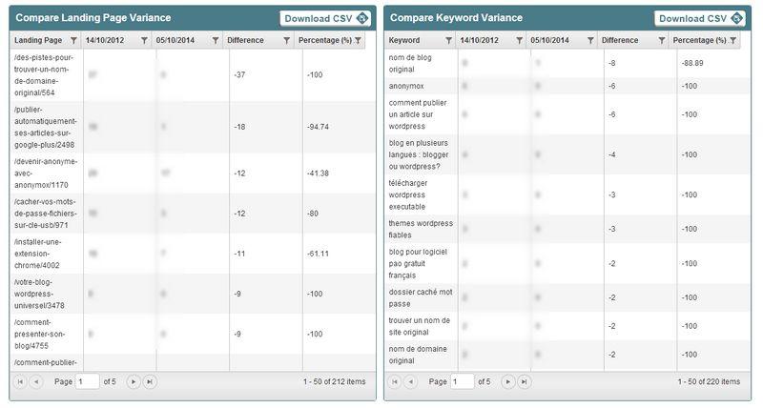Select the /devenir-anonyme-avec-anonymox/1170 row
This screenshot has width=763, height=408.
193,173
